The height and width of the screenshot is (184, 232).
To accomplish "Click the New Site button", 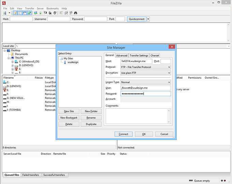I will [69, 111].
